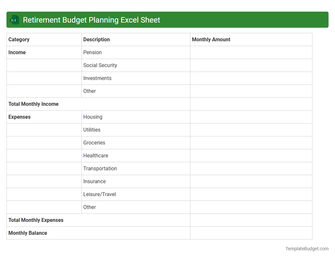Click the Retirement Budget Planning title banner

click(x=91, y=20)
